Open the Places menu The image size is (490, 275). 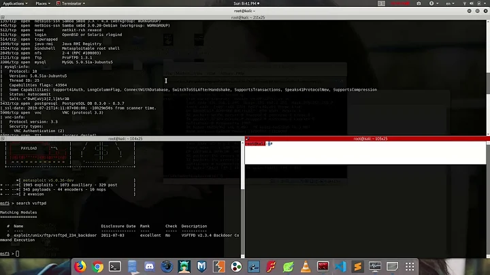tap(43, 3)
